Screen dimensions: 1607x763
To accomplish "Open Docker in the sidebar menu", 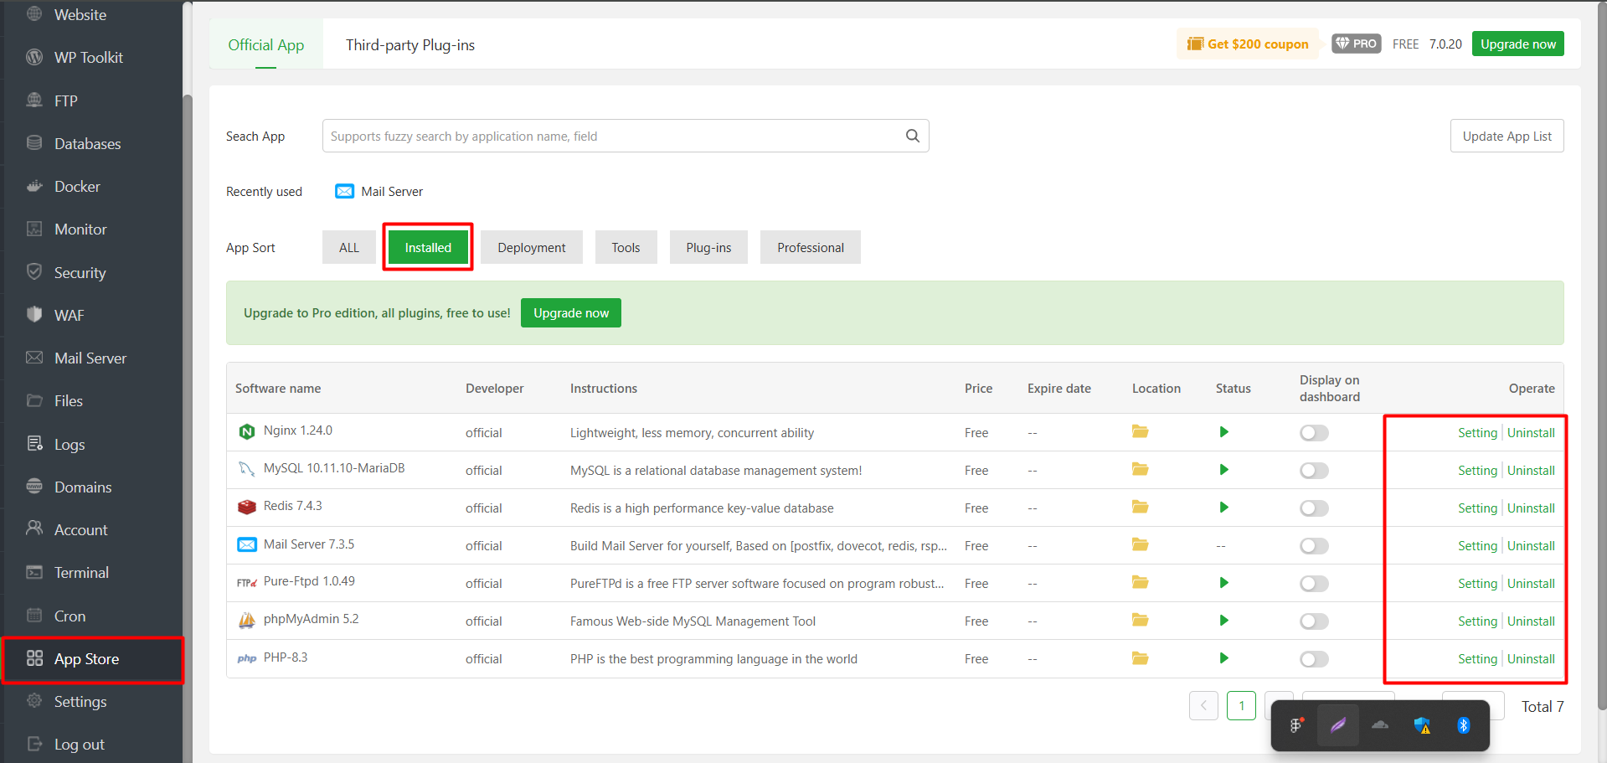I will pos(77,187).
